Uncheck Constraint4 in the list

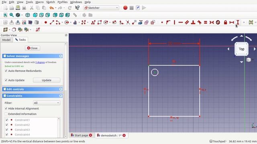(x=7, y=134)
